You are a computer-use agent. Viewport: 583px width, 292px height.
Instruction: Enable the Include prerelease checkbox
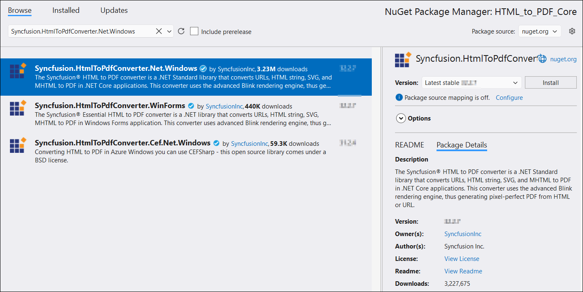click(194, 31)
